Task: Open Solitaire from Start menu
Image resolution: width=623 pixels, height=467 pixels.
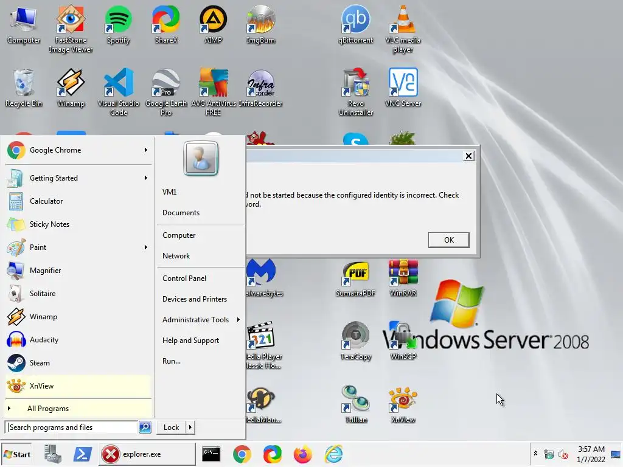Action: coord(78,294)
